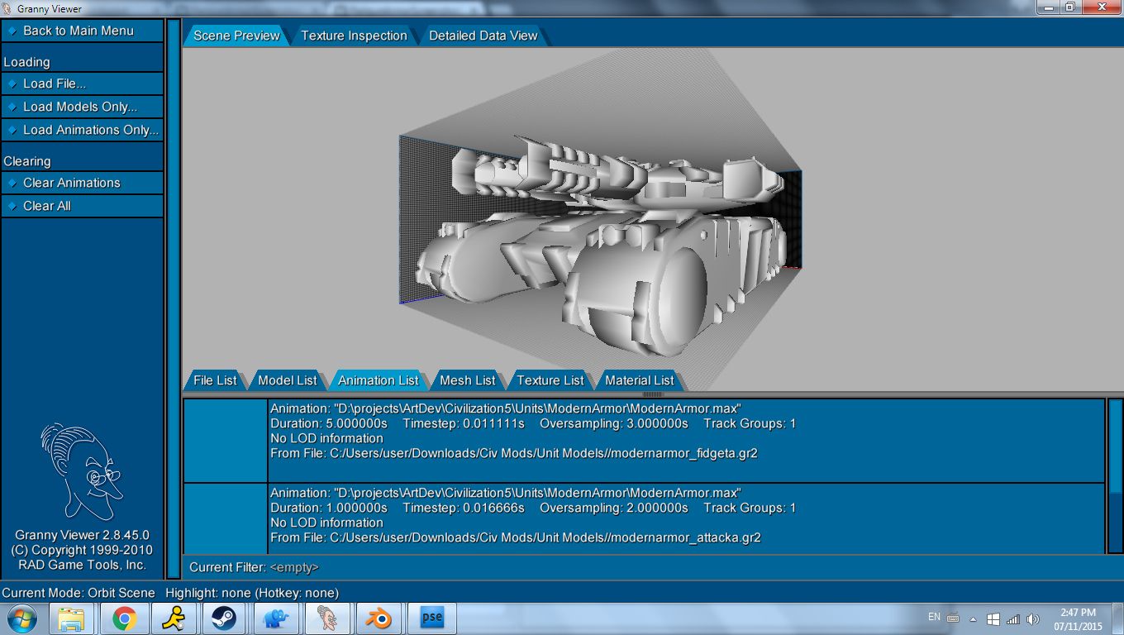Open Texture Inspection tab
Screen dimensions: 1124x635
point(354,36)
